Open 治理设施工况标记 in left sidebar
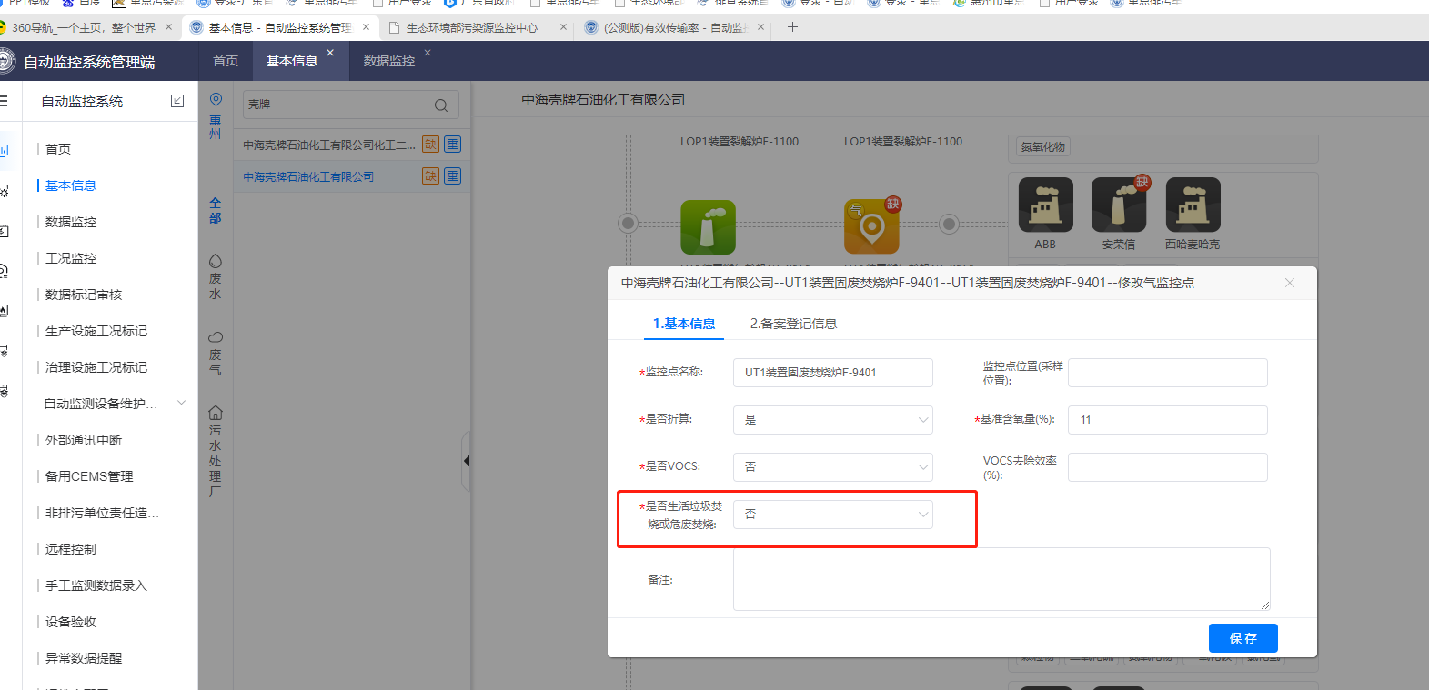 tap(96, 367)
